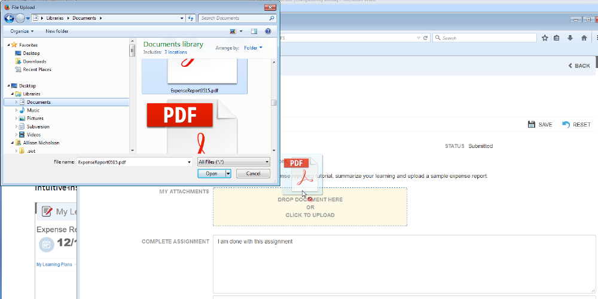Open the Organize dropdown menu
The image size is (598, 299).
(22, 31)
